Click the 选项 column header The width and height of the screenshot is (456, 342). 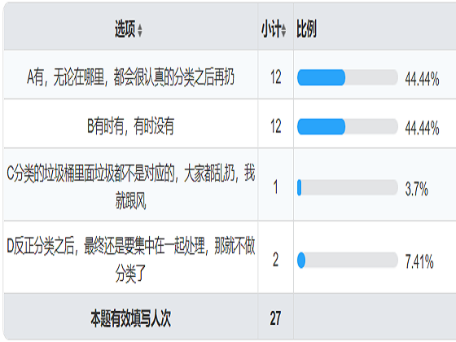(125, 28)
